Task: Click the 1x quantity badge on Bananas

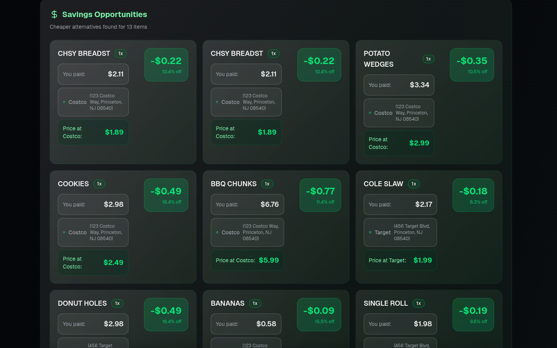Action: coord(255,303)
